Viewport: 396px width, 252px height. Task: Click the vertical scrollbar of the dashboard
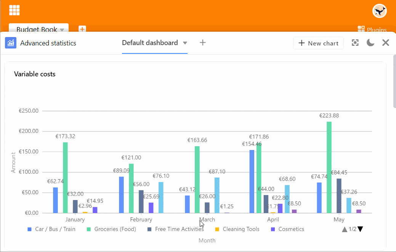point(394,80)
